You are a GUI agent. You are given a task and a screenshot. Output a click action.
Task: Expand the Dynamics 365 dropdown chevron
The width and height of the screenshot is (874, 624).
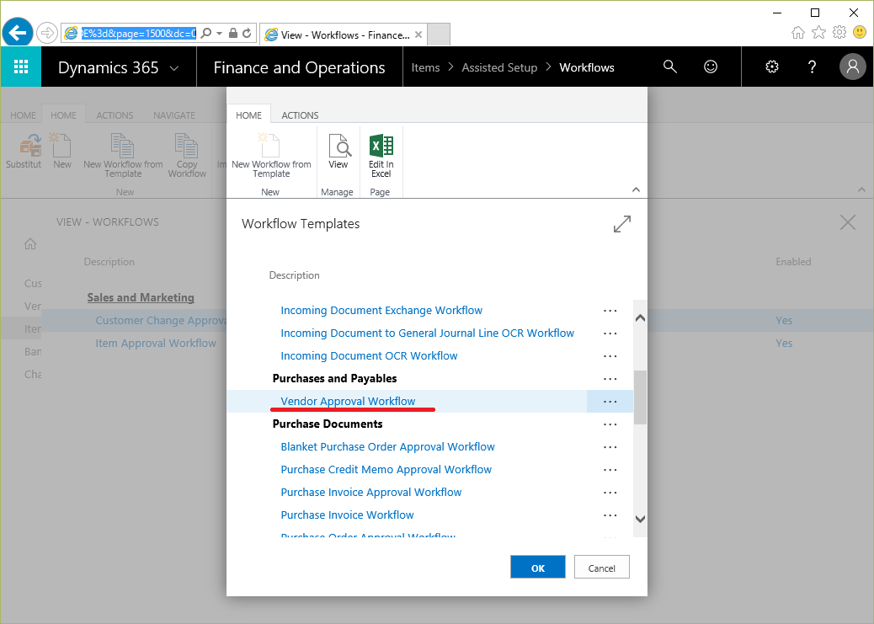point(174,68)
